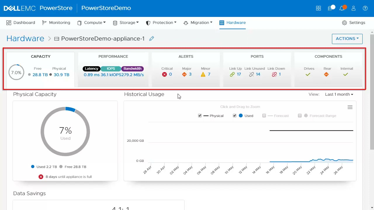The image size is (374, 210).
Task: Click the critical alerts red X icon
Action: 165,74
